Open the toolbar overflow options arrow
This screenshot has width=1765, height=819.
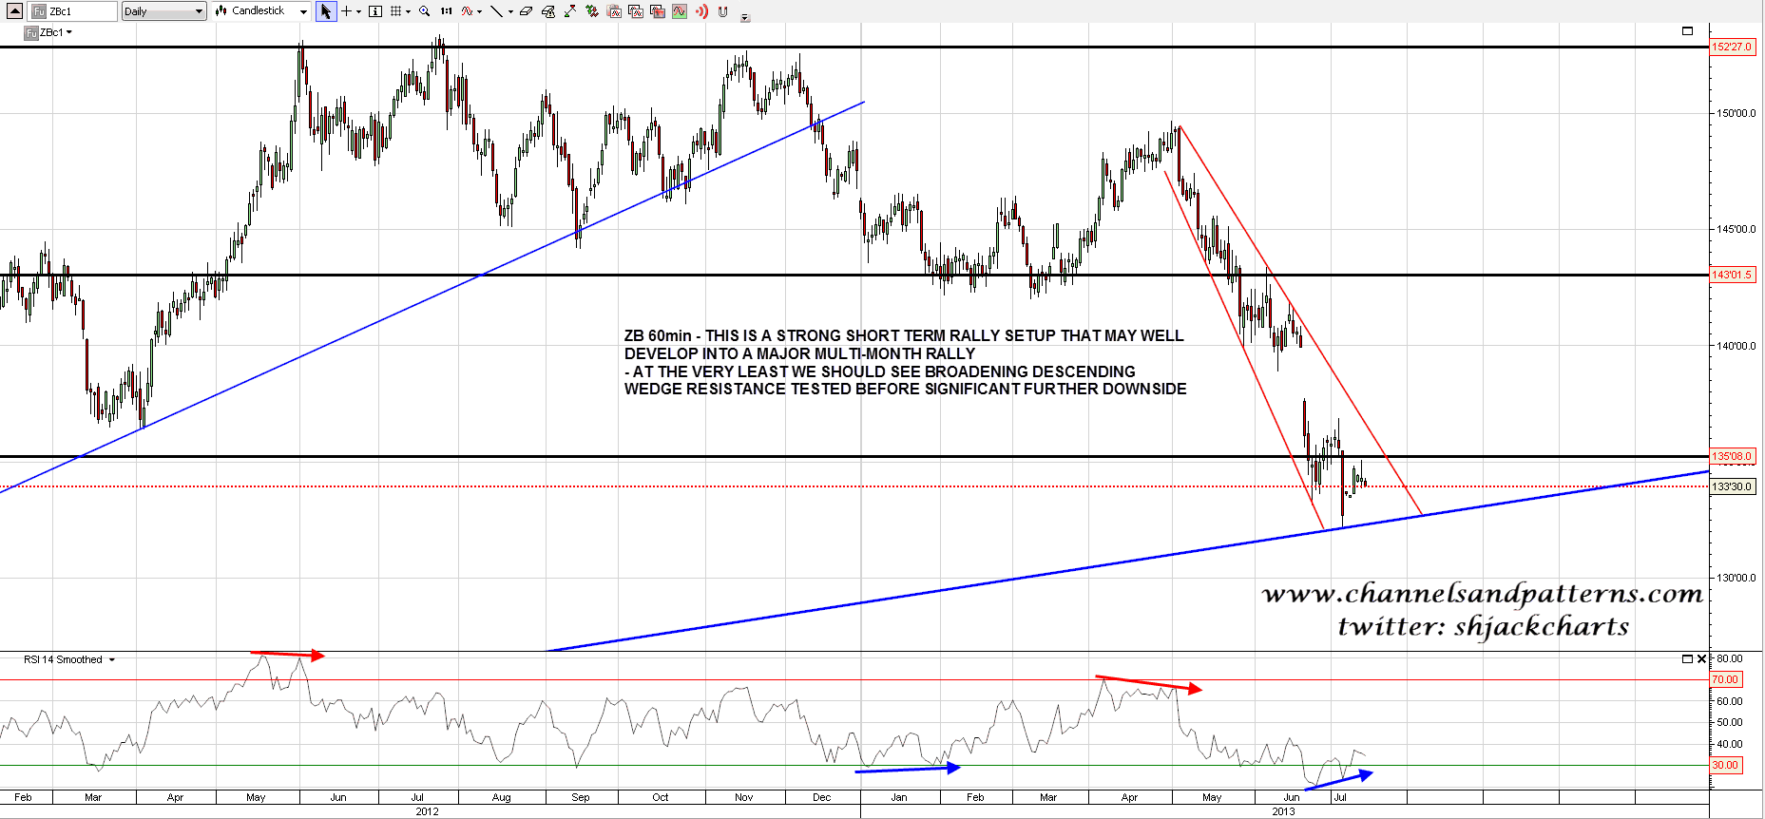click(x=745, y=17)
